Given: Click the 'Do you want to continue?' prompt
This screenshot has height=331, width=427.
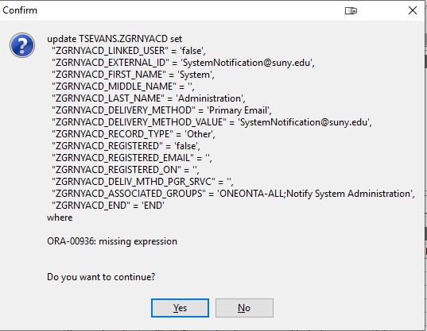Looking at the screenshot, I should point(101,277).
